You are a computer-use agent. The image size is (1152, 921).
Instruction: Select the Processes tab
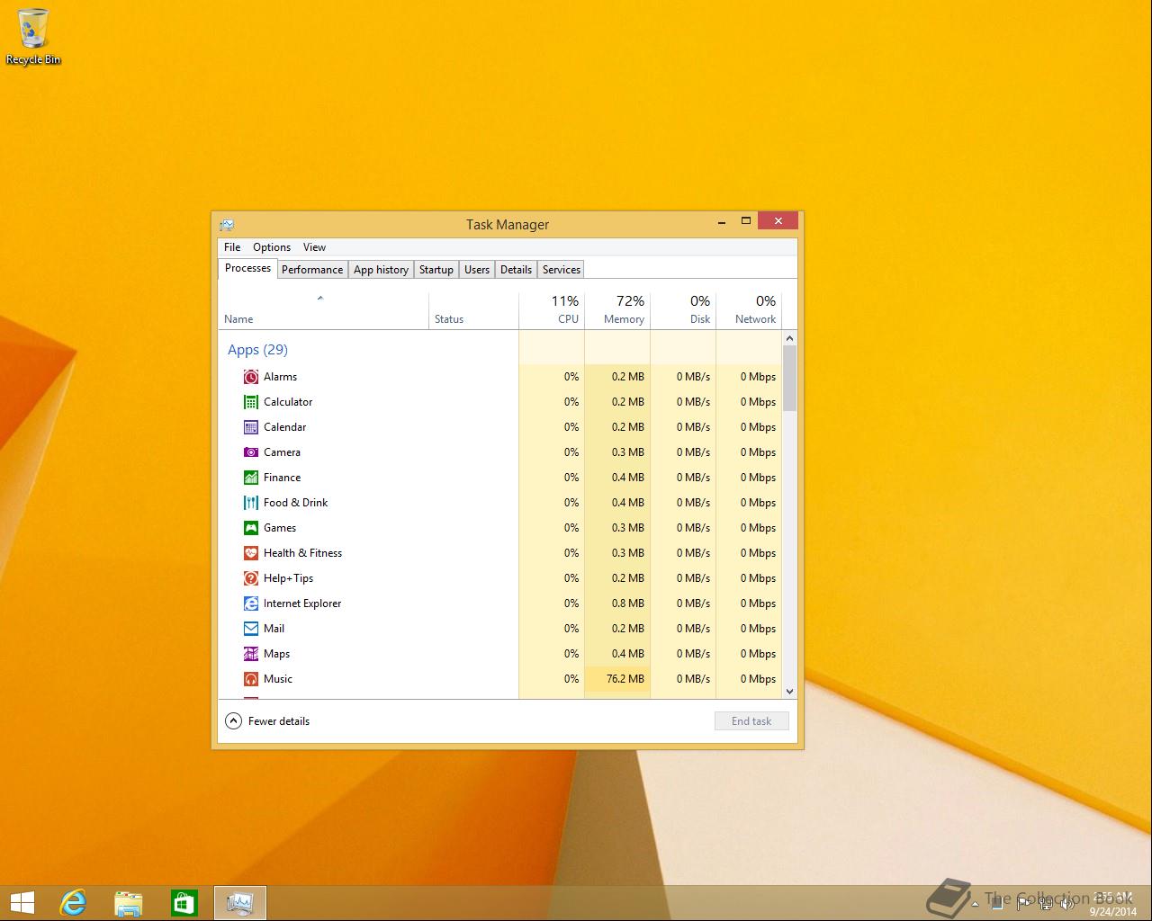pos(247,268)
